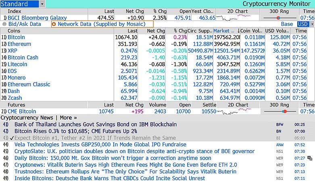Click Dash USD volume 0.10M
The image size is (315, 183).
[283, 91]
